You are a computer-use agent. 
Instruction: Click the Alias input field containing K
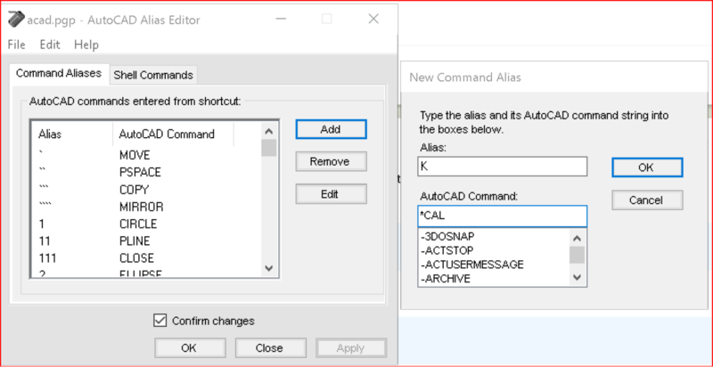pos(503,167)
